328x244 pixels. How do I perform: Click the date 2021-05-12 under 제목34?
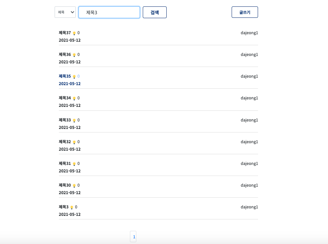[x=70, y=105]
